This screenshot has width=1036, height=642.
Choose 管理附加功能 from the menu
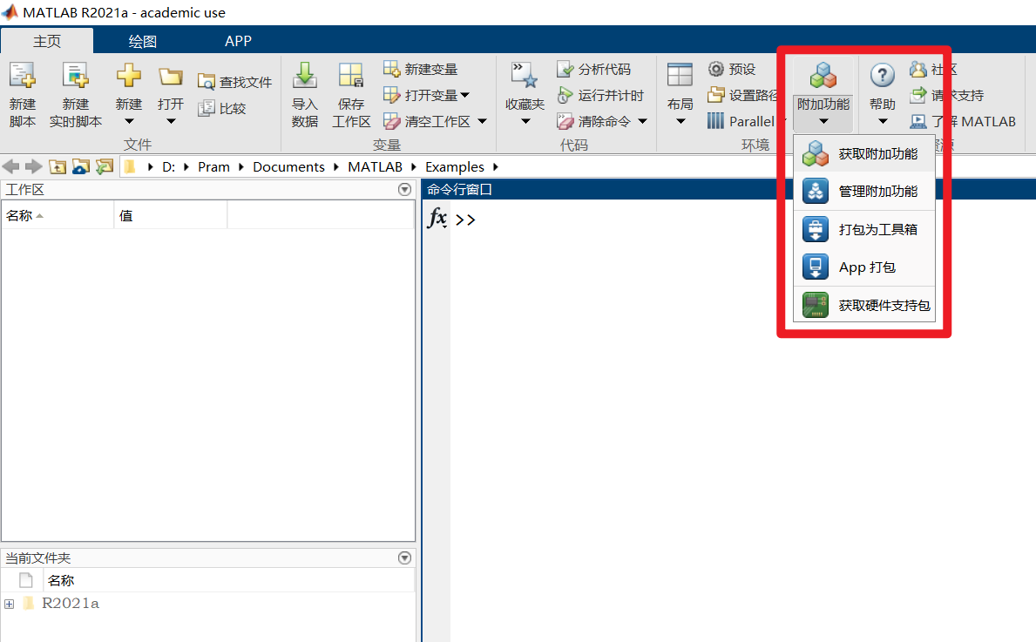pyautogui.click(x=864, y=192)
